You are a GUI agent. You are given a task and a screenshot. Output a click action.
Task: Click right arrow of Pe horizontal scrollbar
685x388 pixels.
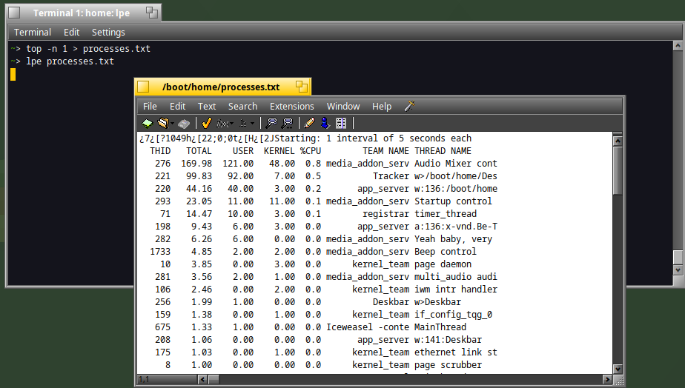[607, 379]
